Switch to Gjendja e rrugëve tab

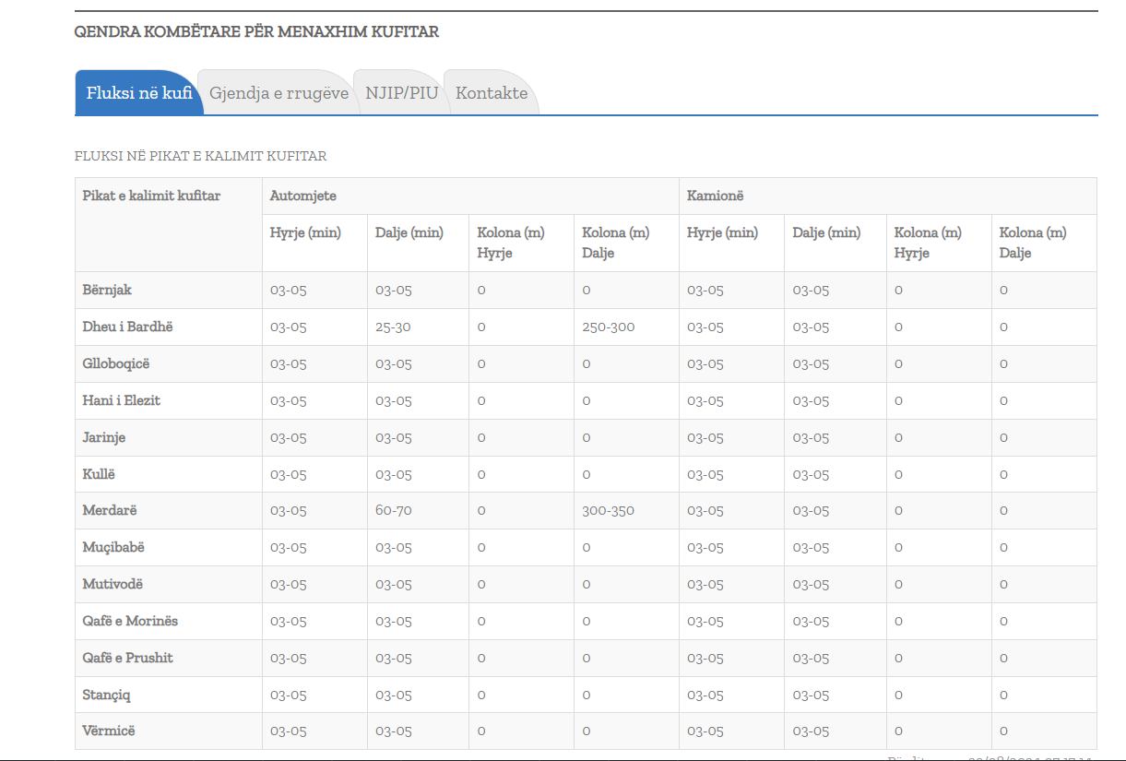[279, 93]
